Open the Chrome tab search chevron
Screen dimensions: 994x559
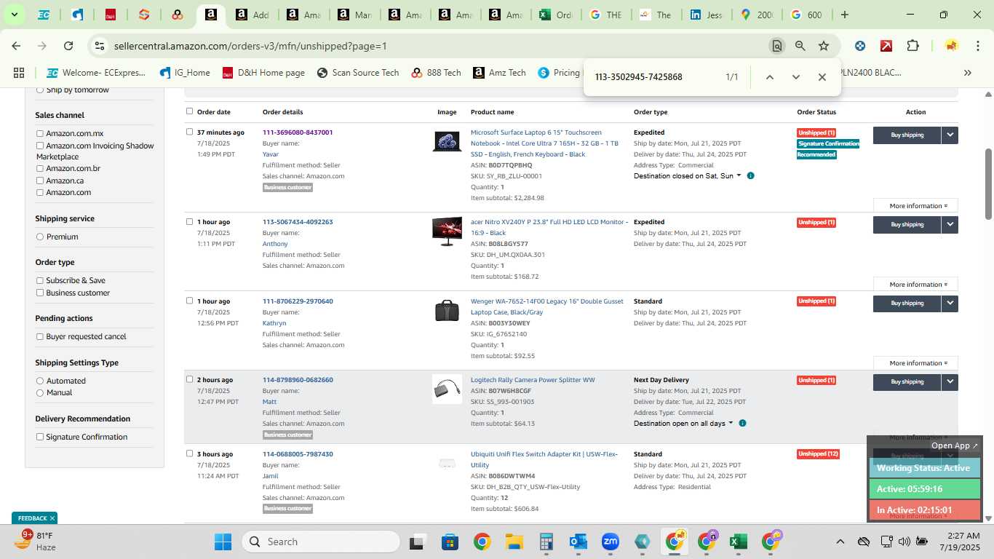click(14, 15)
